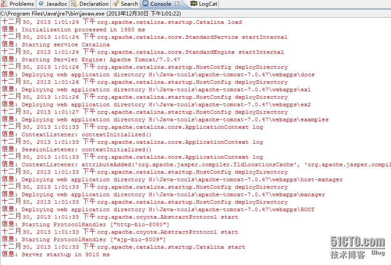Viewport: 391px width, 265px height.
Task: Click 'Starting Servlet Engine: Apache Tomcat/7.0.47' line
Action: (x=91, y=59)
